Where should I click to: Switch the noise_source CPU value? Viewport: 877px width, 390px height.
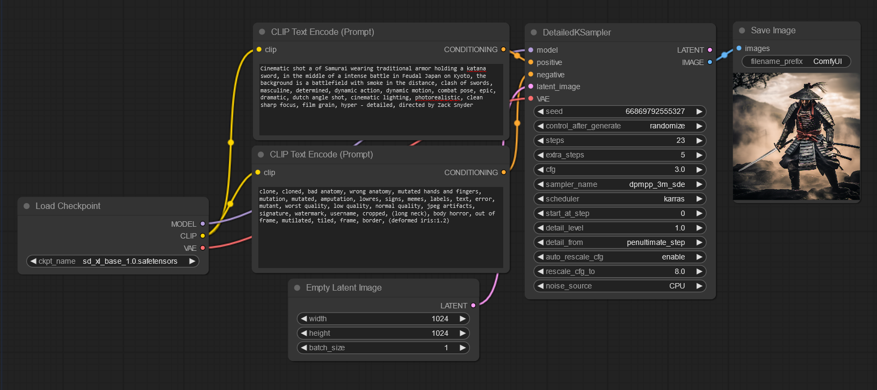point(619,286)
